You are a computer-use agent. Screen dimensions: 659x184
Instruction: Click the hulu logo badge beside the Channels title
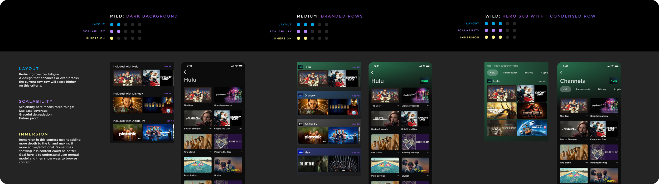614,81
